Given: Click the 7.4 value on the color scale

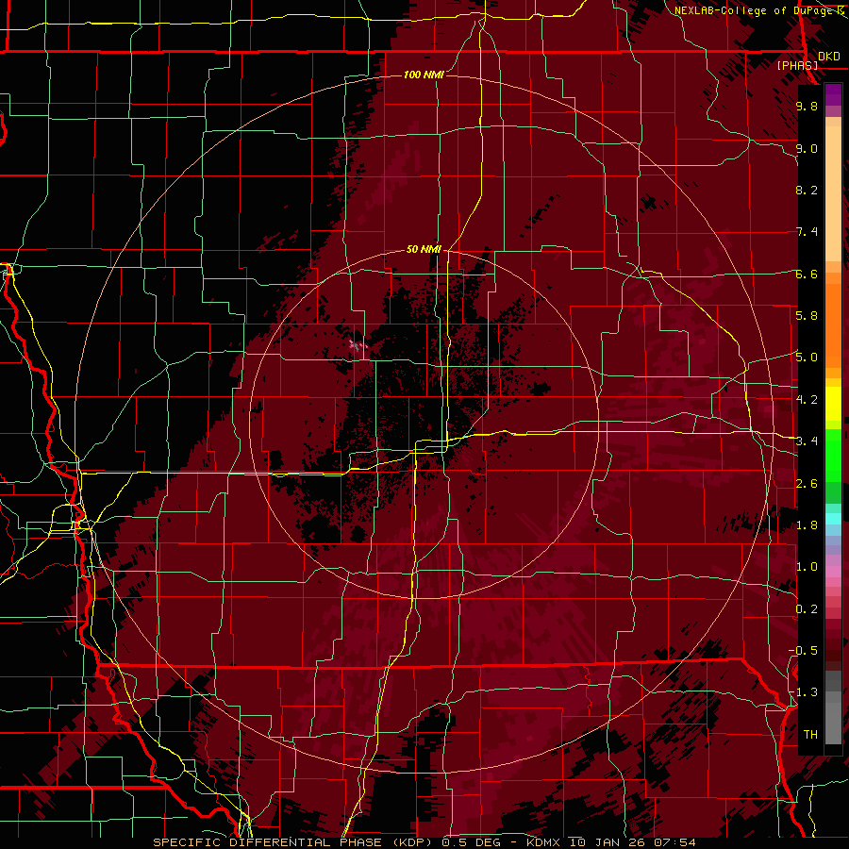Looking at the screenshot, I should coord(807,232).
